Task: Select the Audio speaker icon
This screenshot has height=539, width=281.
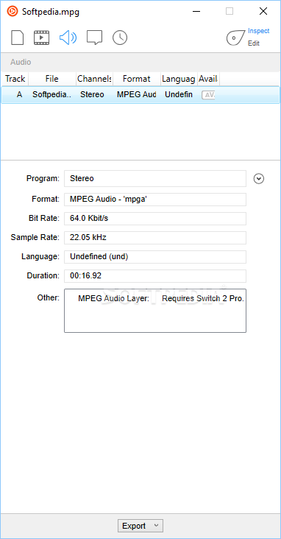Action: [68, 38]
